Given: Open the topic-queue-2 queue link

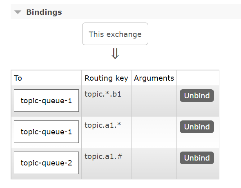Looking at the screenshot, I should coord(46,163).
